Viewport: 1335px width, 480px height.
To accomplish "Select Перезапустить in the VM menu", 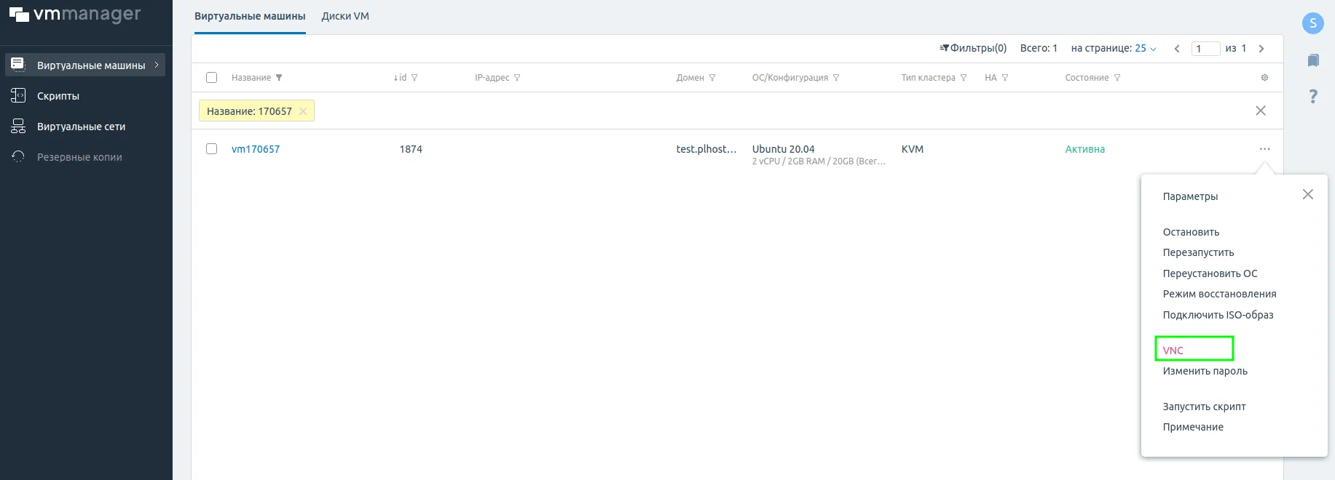I will point(1198,252).
